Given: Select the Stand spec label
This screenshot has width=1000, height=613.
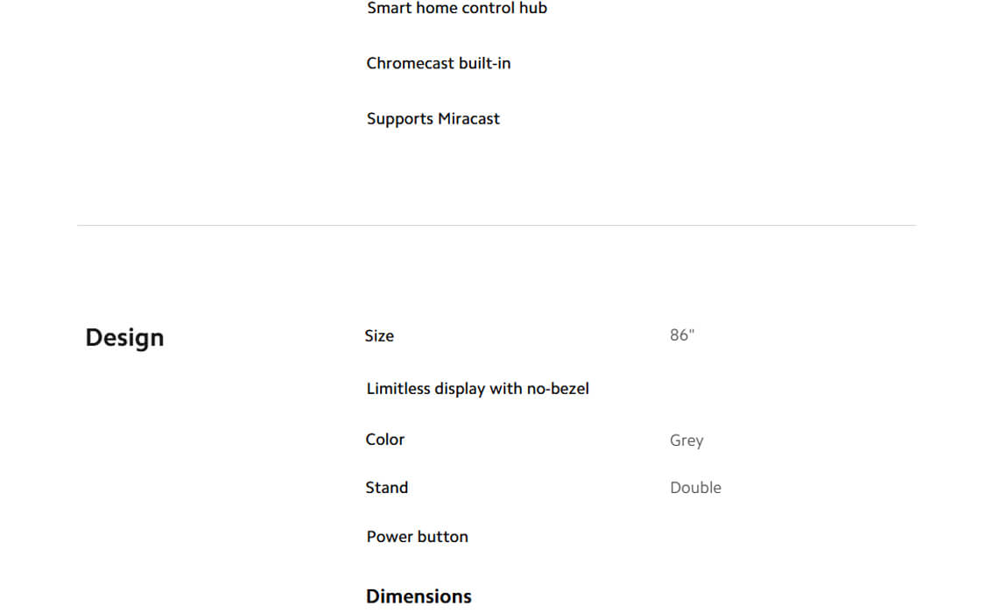Looking at the screenshot, I should pos(386,488).
